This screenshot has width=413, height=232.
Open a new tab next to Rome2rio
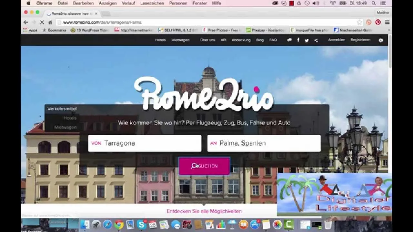pos(106,14)
